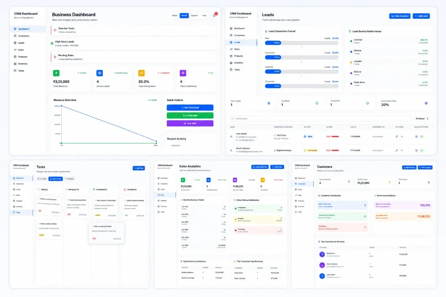Open Sales in the Leads panel sidebar
The height and width of the screenshot is (297, 446).
point(242,49)
